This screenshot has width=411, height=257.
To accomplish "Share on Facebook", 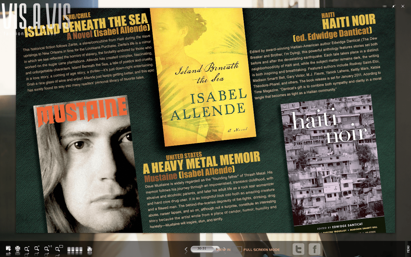I will tap(315, 249).
